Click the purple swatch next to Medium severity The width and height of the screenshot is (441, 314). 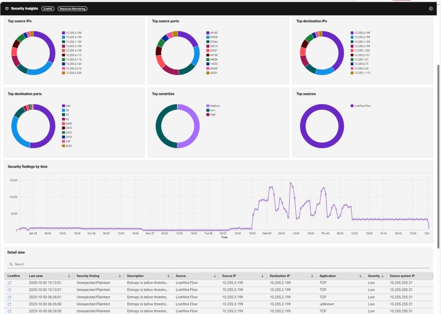[207, 106]
